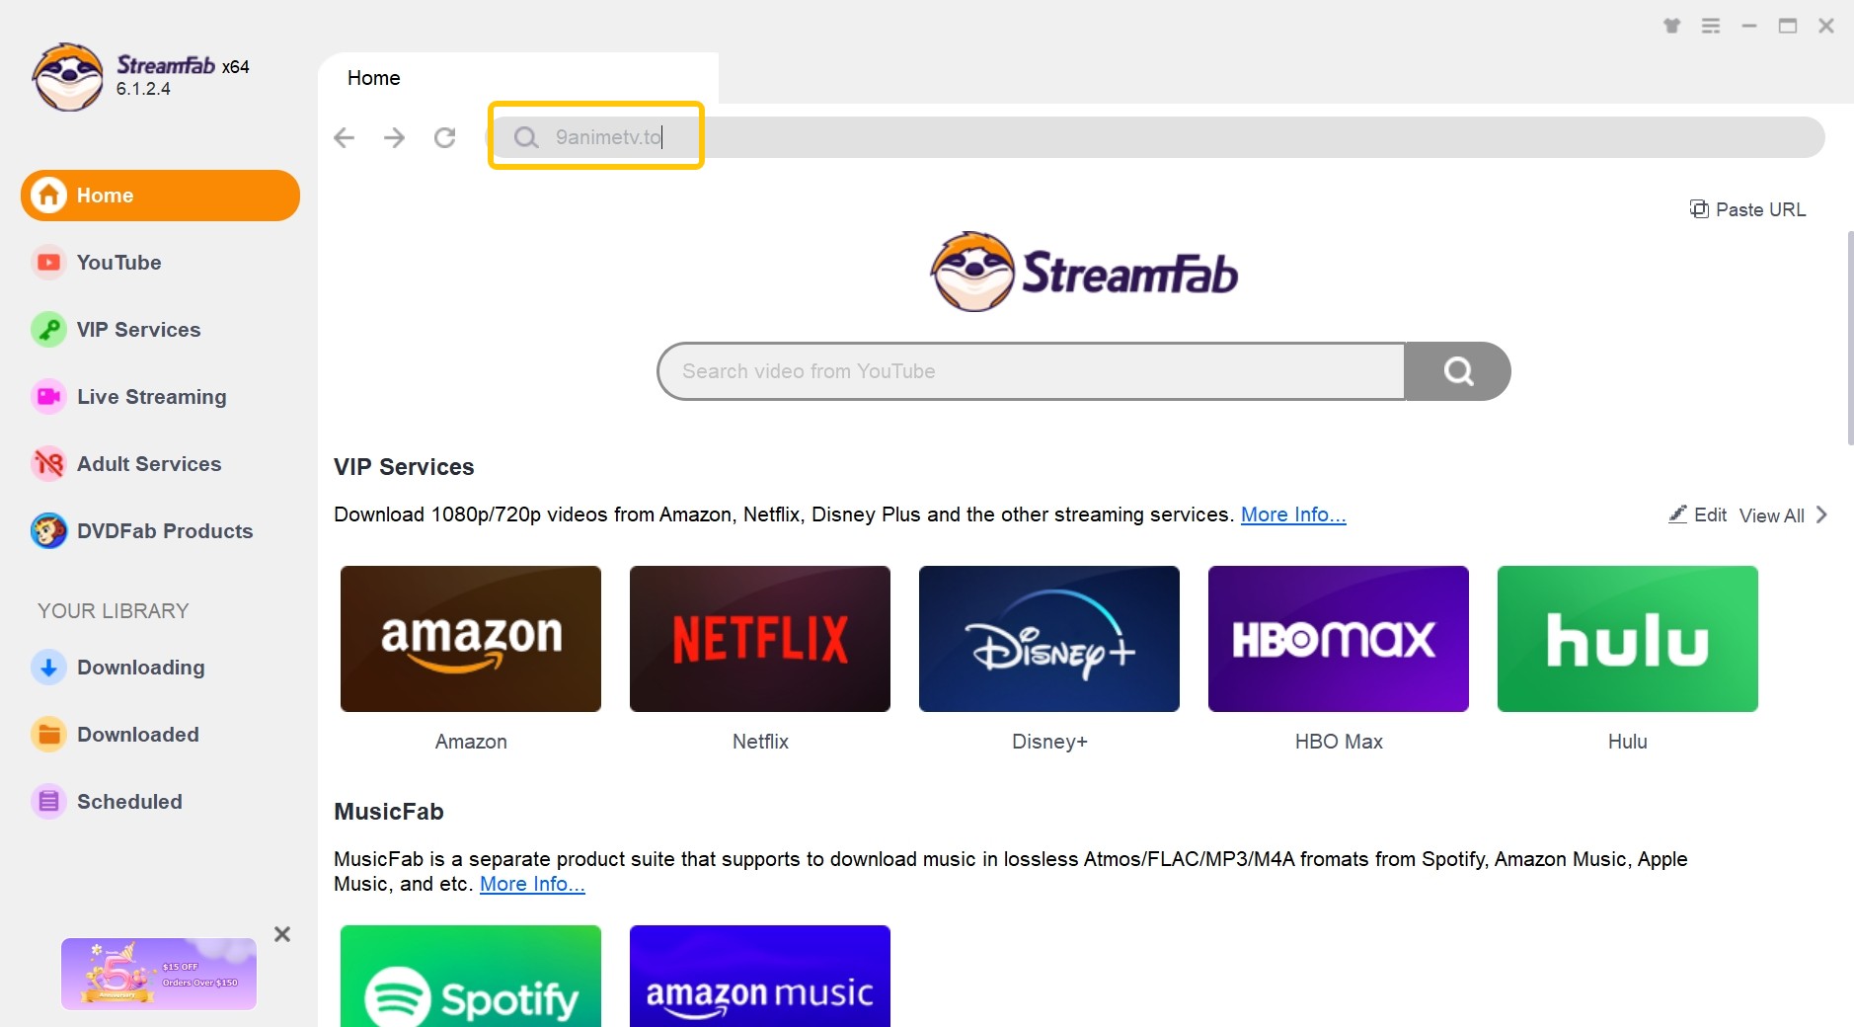Click the YouTube play icon in sidebar
1854x1027 pixels.
(x=48, y=263)
